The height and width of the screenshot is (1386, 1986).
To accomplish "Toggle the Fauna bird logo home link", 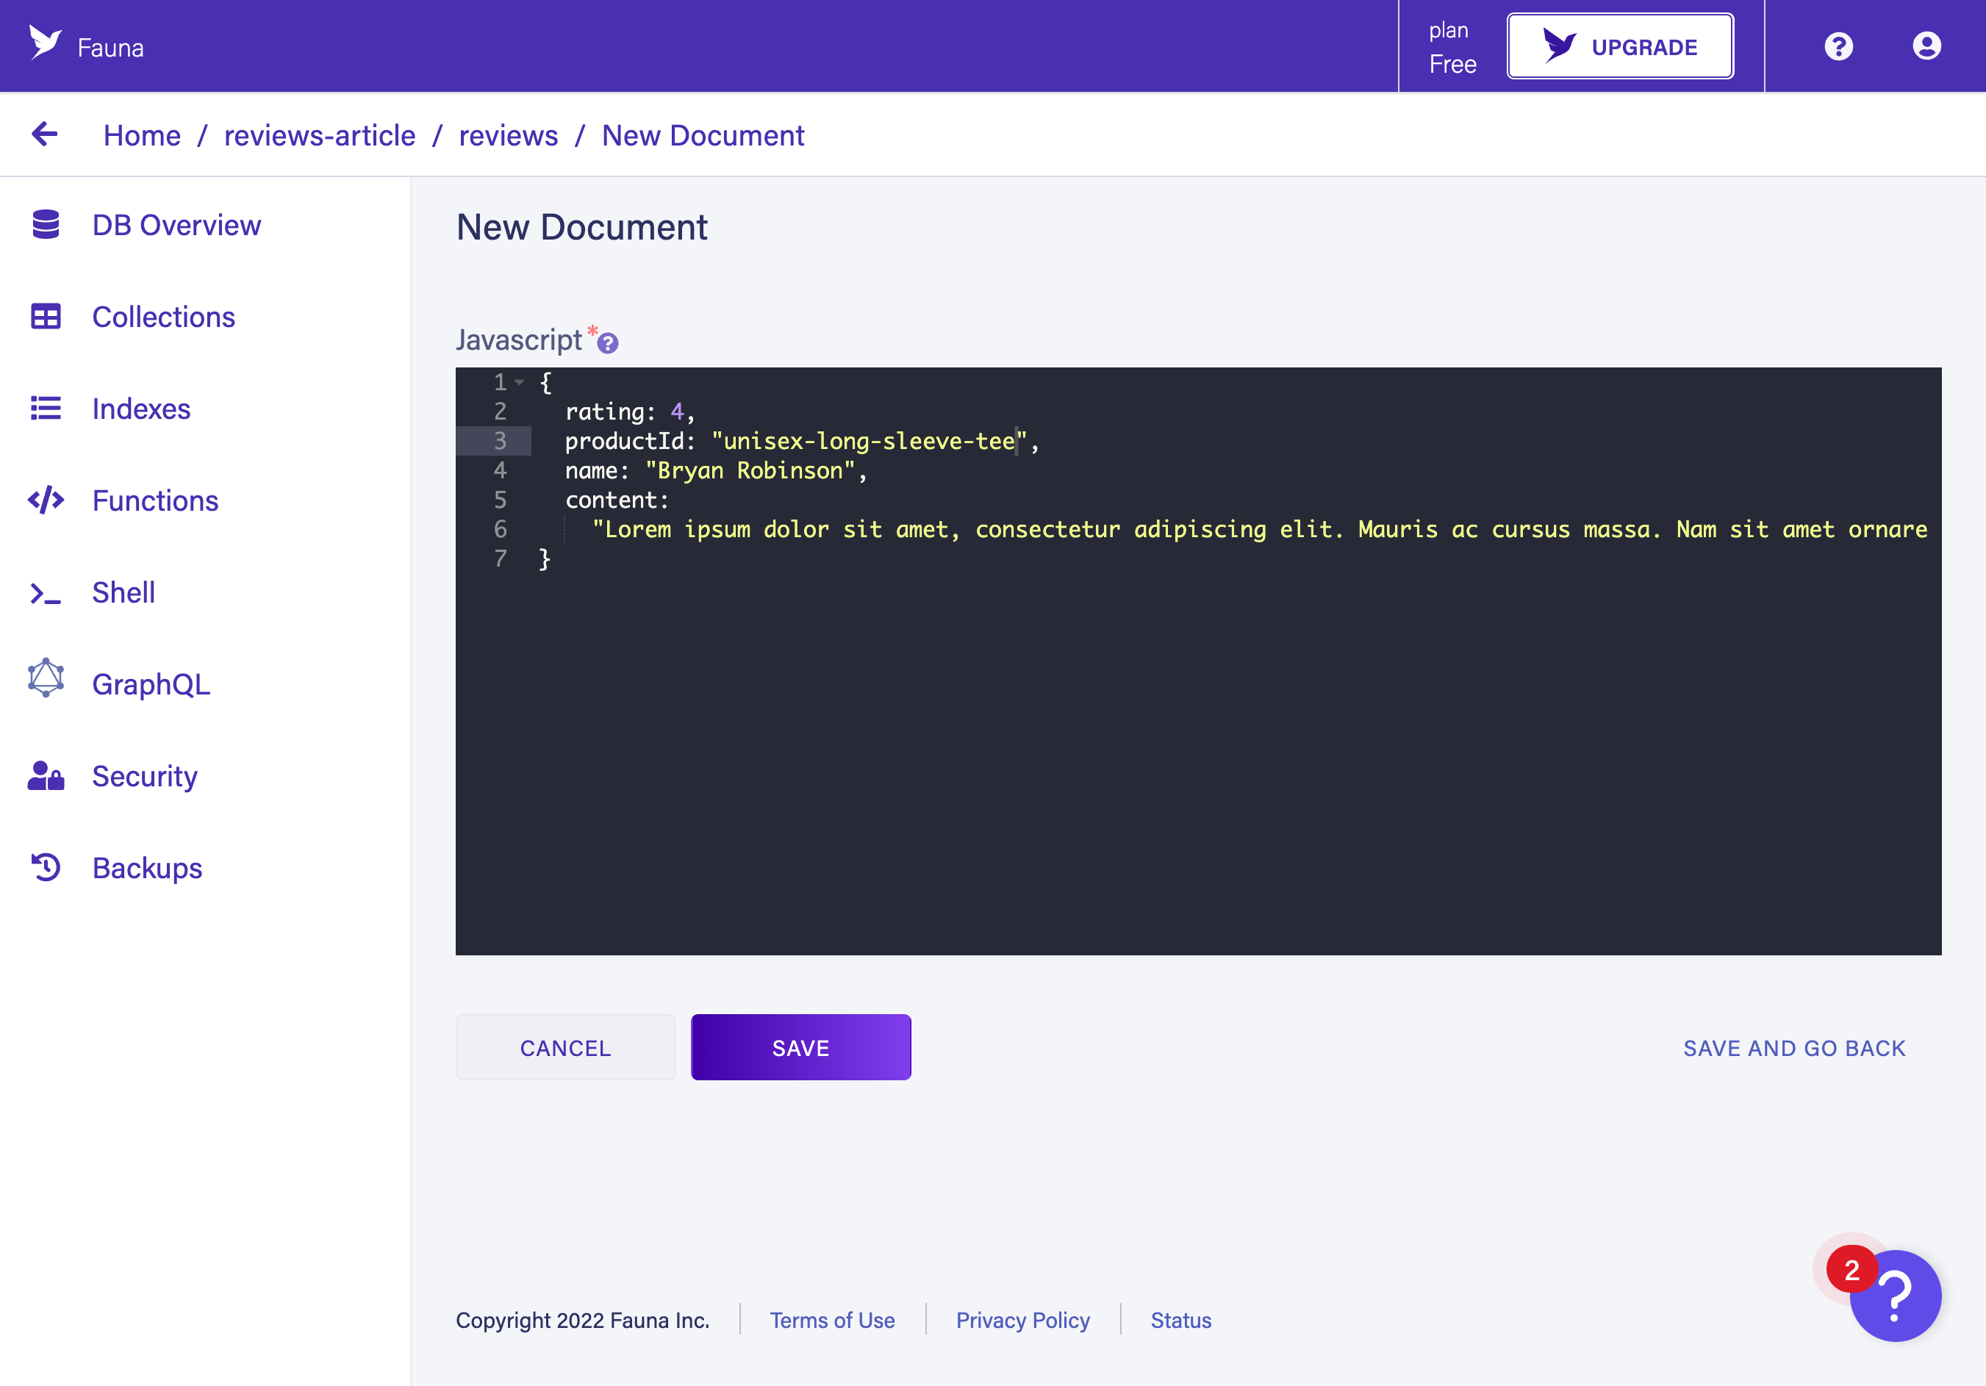I will (46, 46).
